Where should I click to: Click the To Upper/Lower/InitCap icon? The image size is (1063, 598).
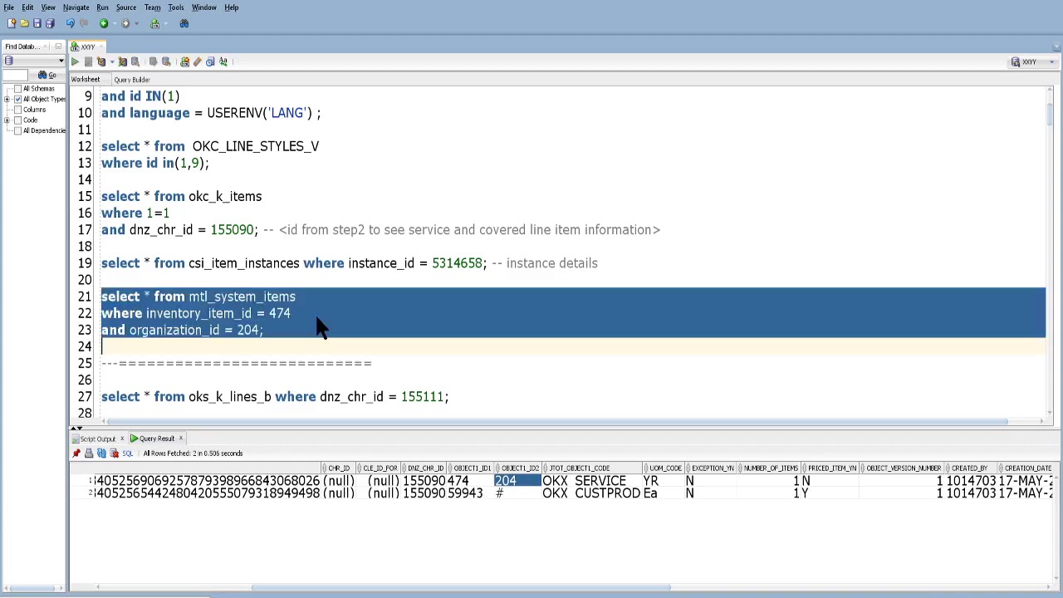(223, 61)
